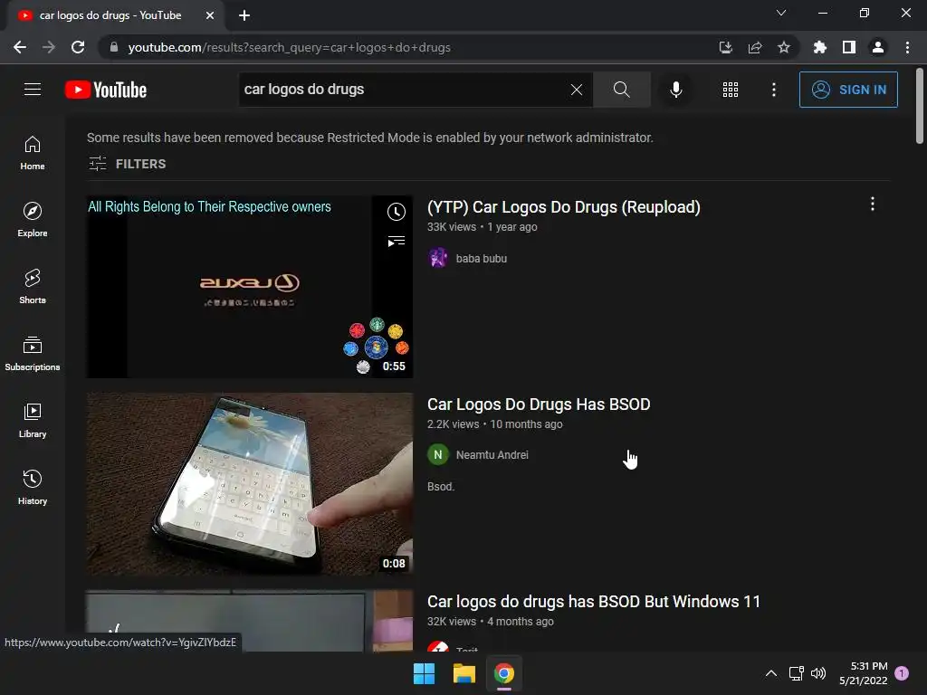
Task: Open Chrome extensions puzzle icon
Action: pyautogui.click(x=819, y=47)
